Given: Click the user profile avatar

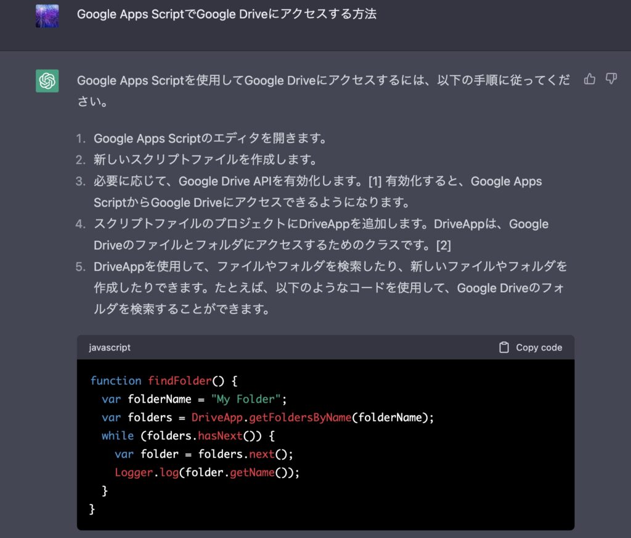Looking at the screenshot, I should 47,16.
